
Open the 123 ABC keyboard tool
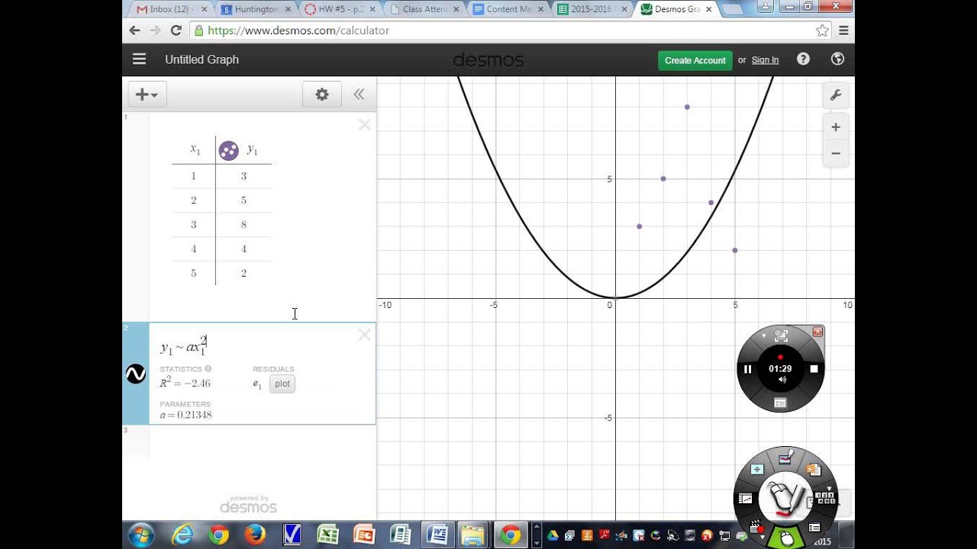coord(826,499)
